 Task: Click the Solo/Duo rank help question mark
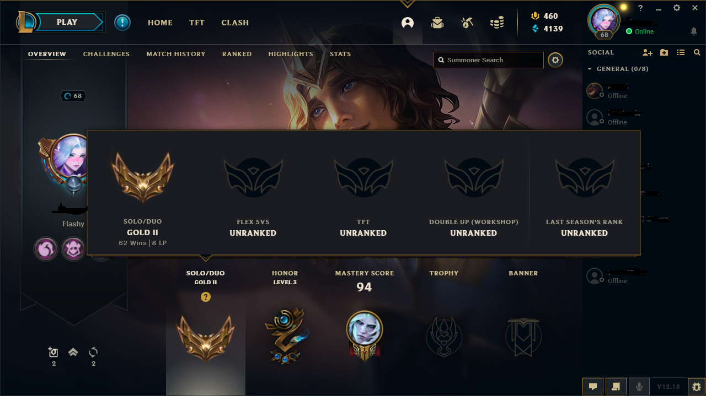point(206,297)
